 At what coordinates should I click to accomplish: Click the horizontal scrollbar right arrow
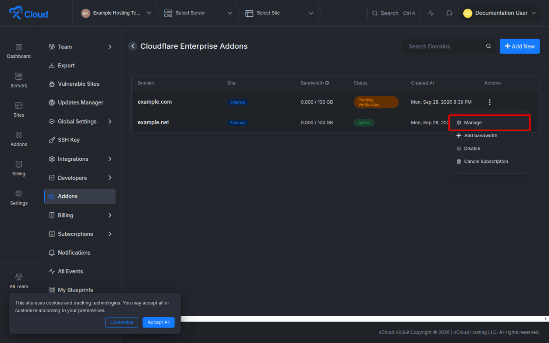[546, 319]
